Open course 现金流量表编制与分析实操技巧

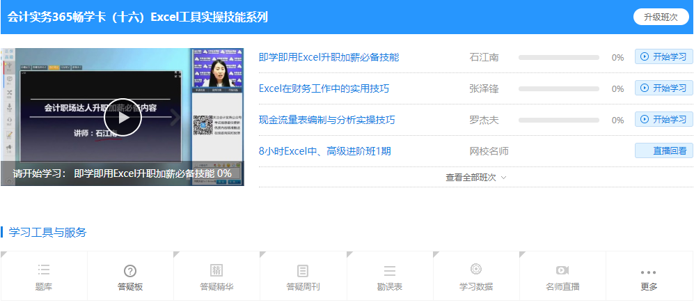coord(326,120)
